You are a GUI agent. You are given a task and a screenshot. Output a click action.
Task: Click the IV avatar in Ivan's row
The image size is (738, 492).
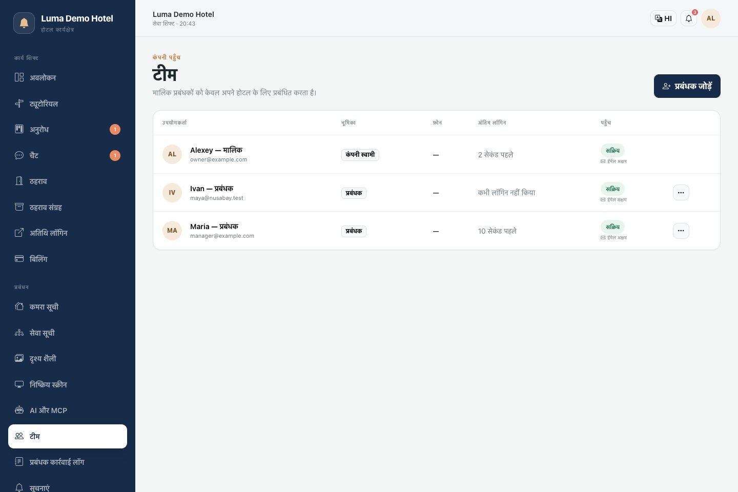point(172,193)
